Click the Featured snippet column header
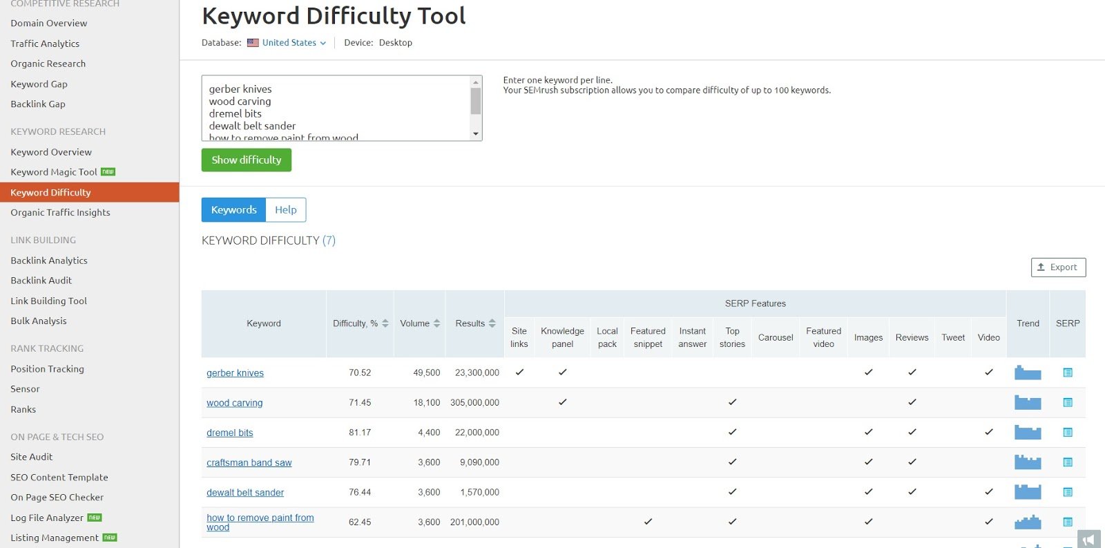Viewport: 1105px width, 548px height. [648, 338]
